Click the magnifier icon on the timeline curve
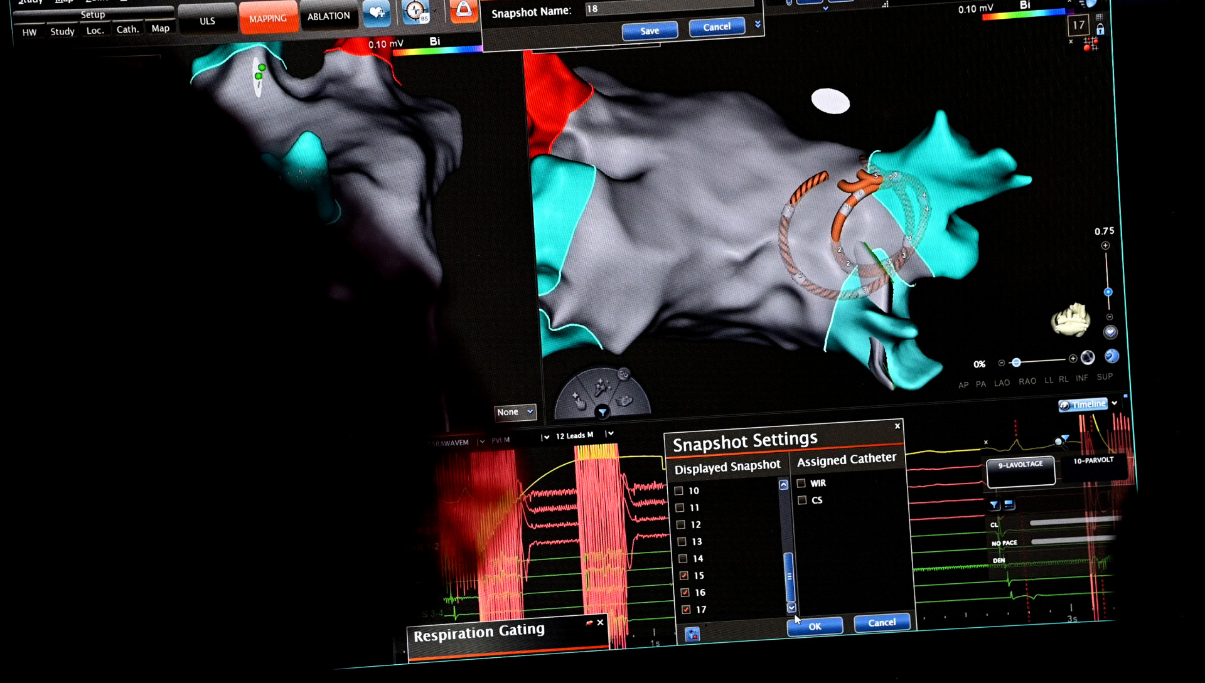This screenshot has width=1205, height=683. pos(1059,443)
